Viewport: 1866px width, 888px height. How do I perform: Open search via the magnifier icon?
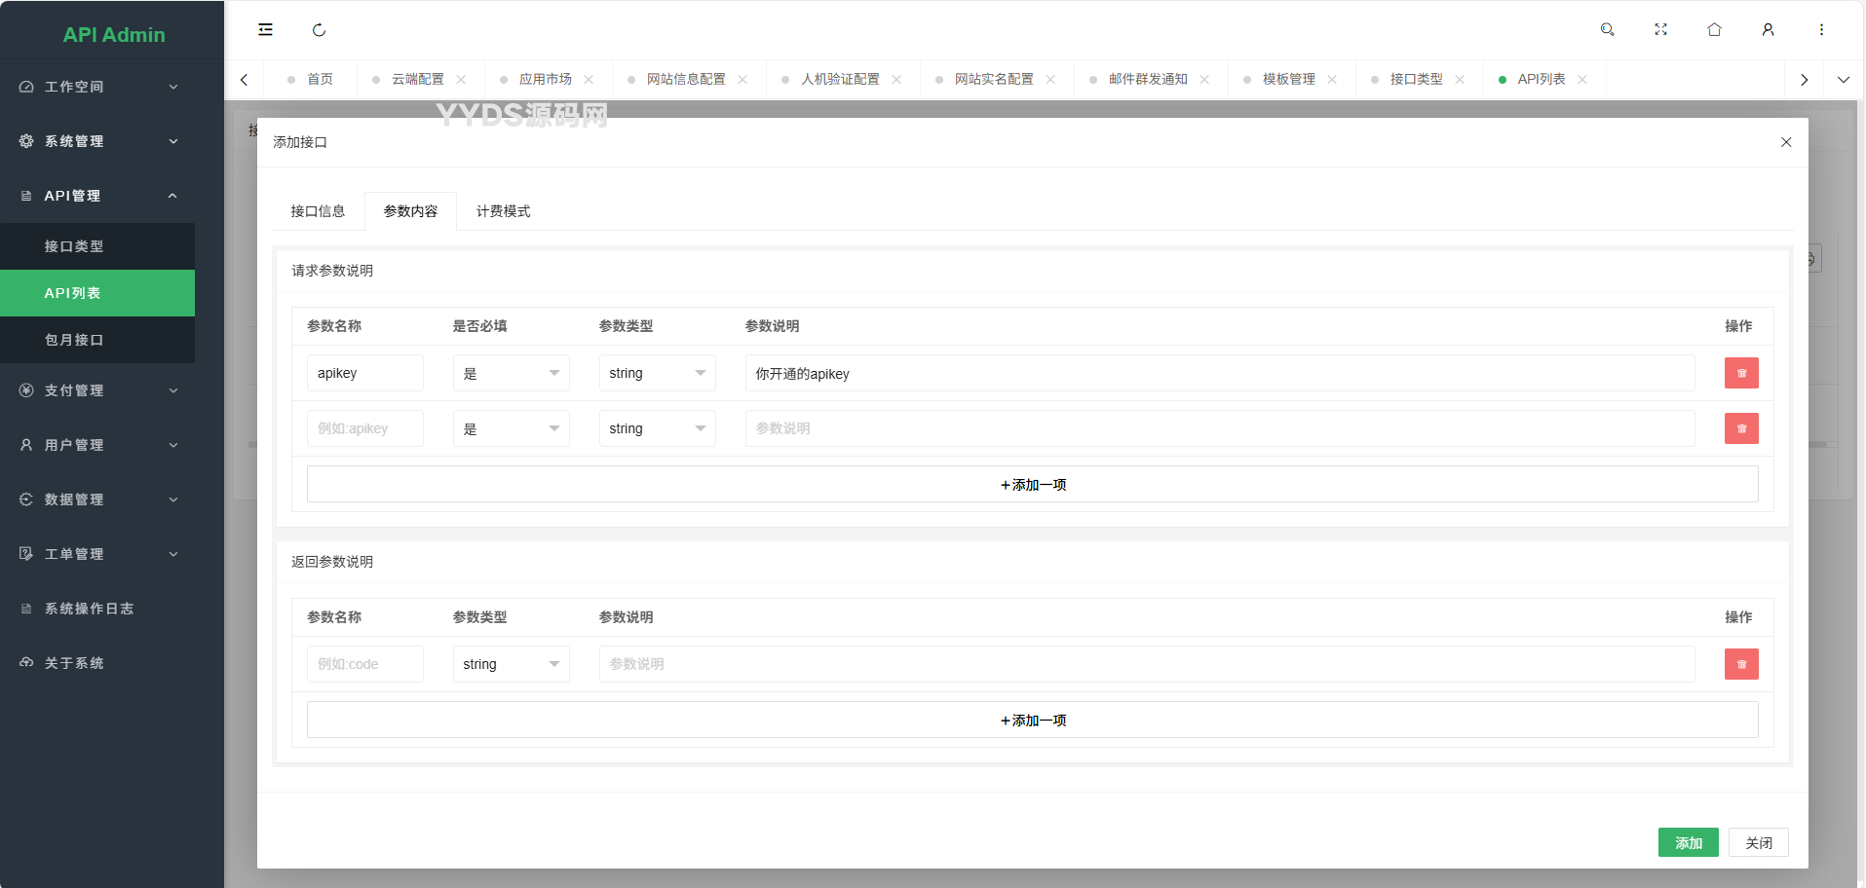tap(1607, 30)
